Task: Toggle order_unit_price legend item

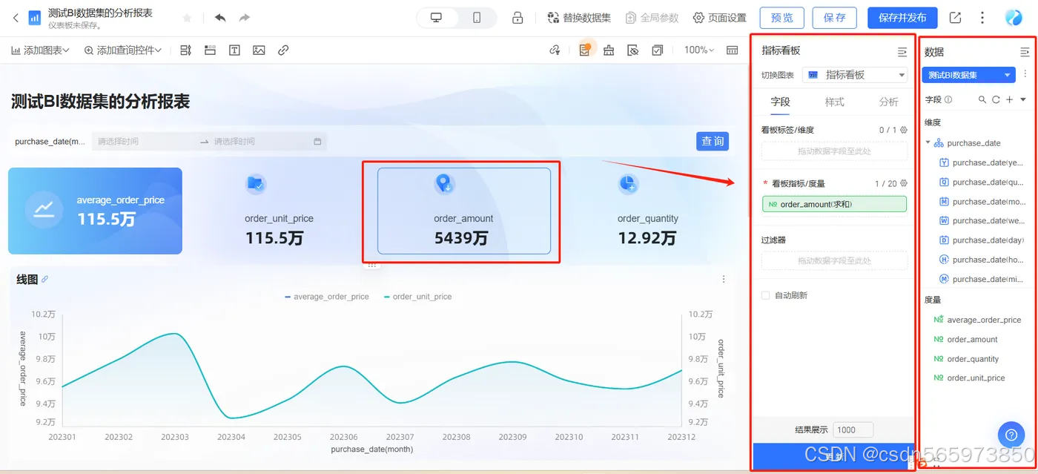Action: [417, 297]
